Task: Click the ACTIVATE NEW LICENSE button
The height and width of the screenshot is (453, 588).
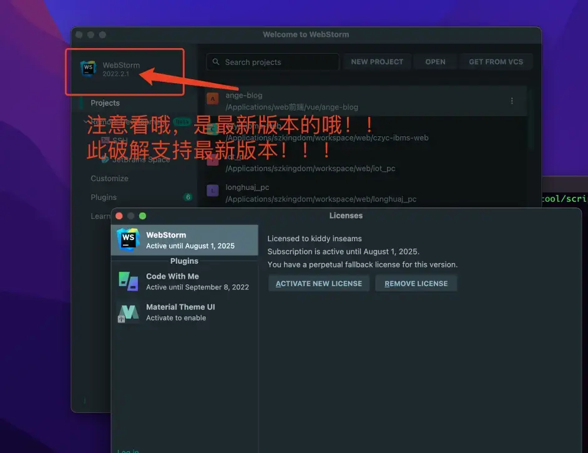Action: coord(319,284)
